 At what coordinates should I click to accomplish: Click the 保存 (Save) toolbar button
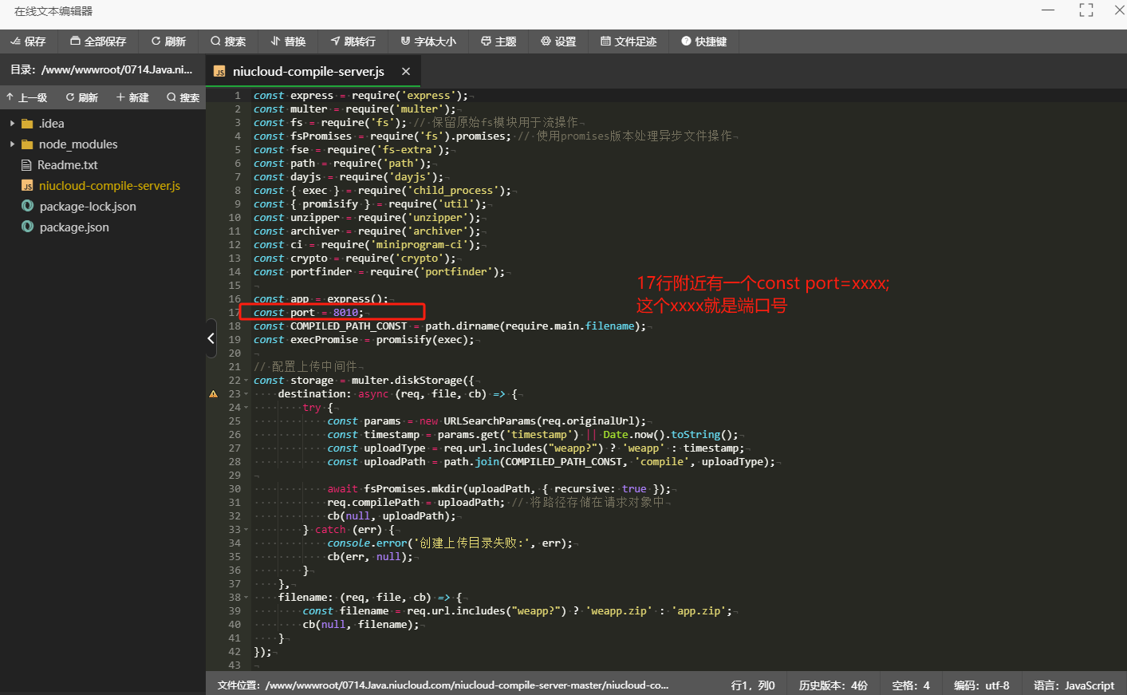28,41
